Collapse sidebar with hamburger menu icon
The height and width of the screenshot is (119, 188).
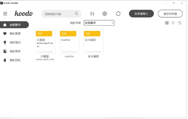(5, 14)
